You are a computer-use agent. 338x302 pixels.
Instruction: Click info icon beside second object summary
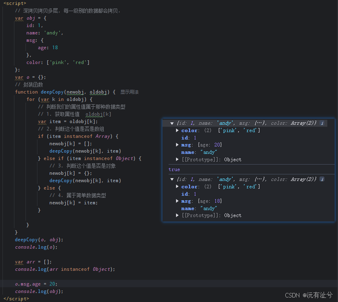click(322, 179)
